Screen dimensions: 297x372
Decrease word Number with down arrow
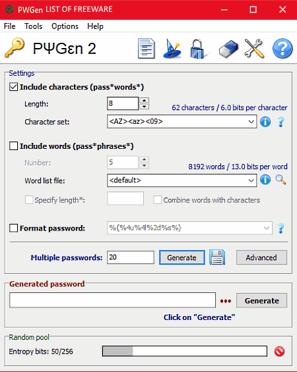[144, 166]
